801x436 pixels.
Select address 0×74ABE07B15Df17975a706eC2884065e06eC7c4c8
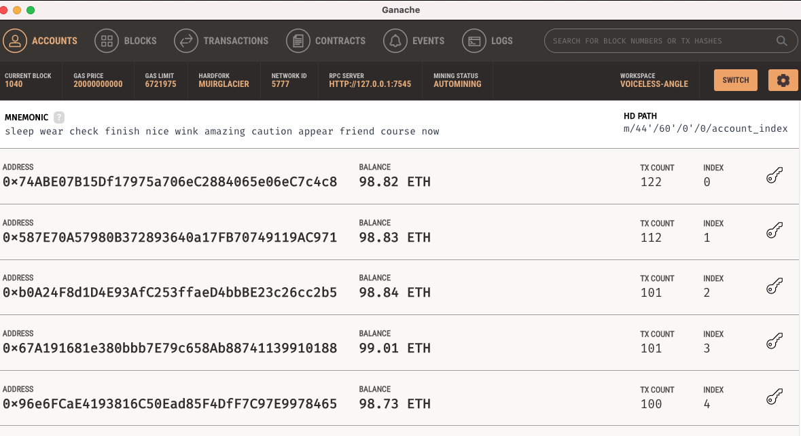pos(170,182)
